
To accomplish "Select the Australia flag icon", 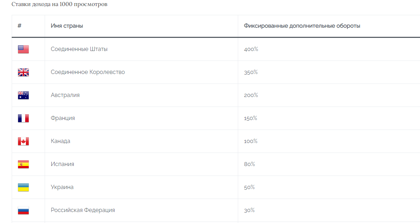I will [x=23, y=95].
